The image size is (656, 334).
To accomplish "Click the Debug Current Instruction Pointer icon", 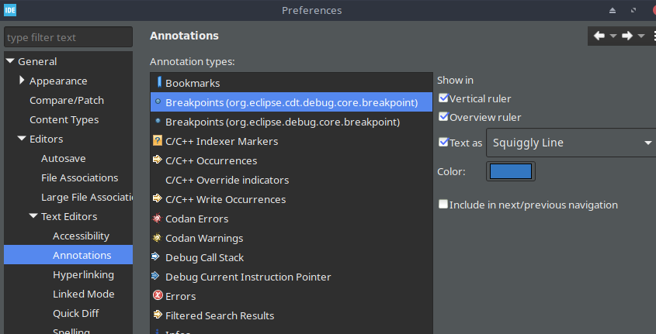I will point(155,276).
